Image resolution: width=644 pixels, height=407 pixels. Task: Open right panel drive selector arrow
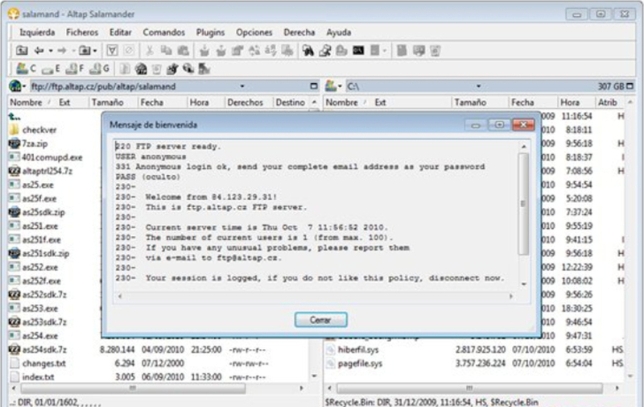(340, 86)
